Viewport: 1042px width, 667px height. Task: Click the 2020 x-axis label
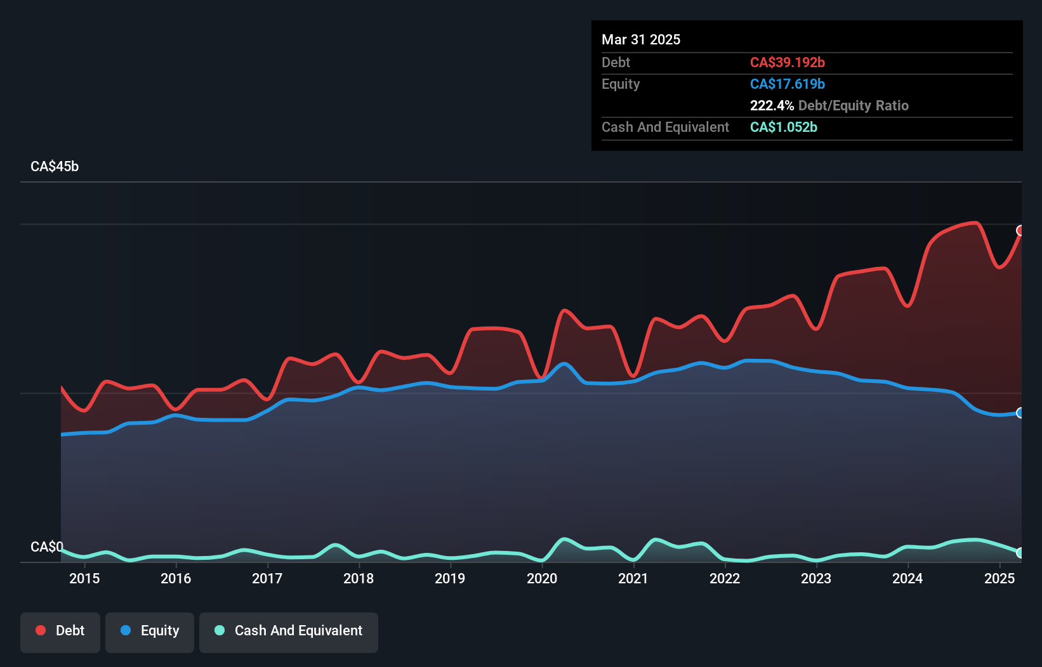click(x=542, y=578)
